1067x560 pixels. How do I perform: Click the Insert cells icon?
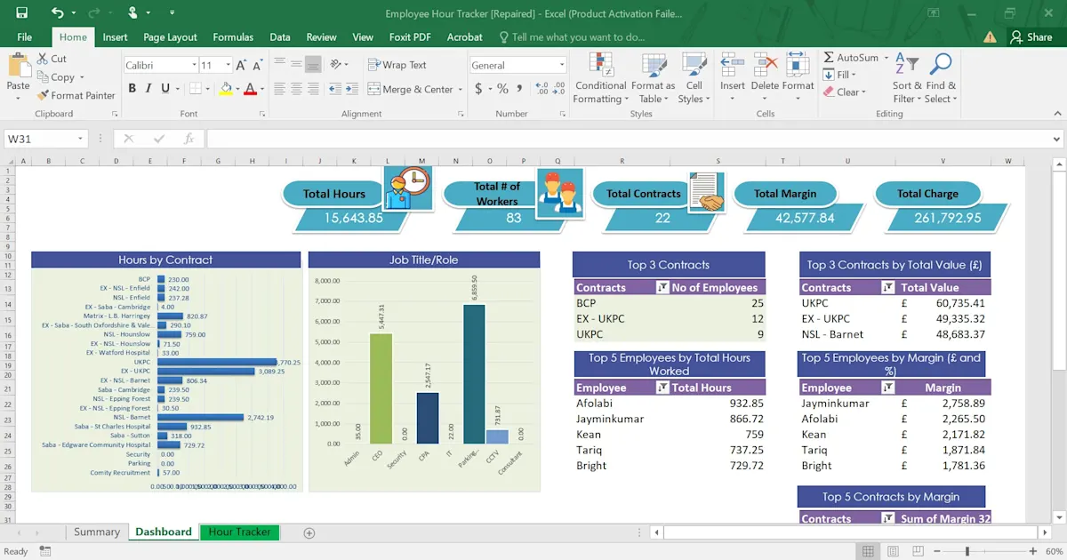(x=733, y=64)
